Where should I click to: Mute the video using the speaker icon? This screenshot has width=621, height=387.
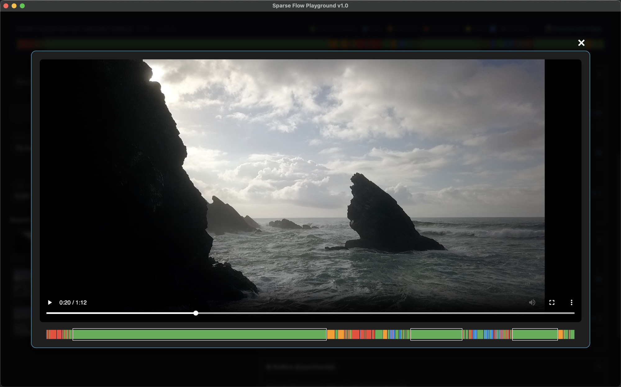(532, 302)
